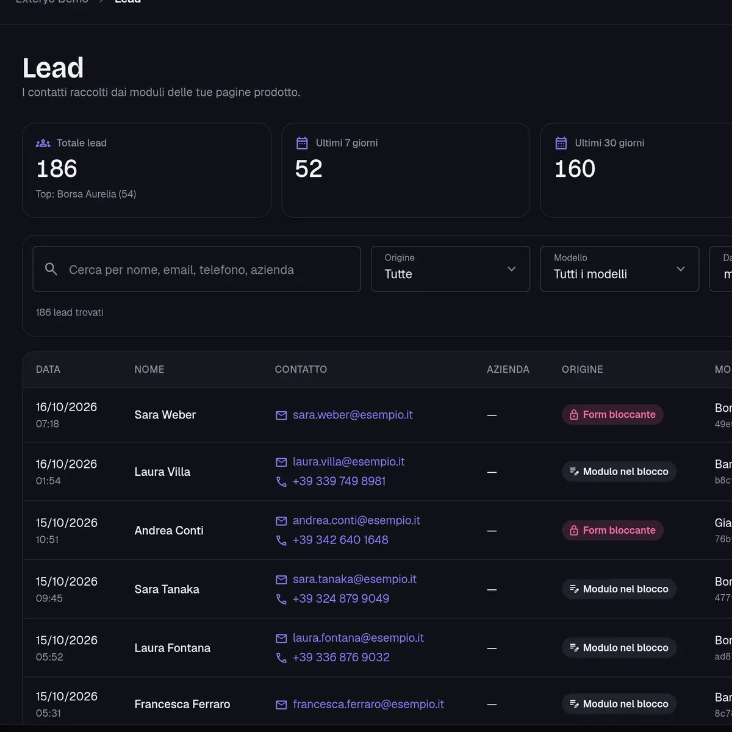Click the name Laura Fontana
This screenshot has width=732, height=732.
coord(173,648)
